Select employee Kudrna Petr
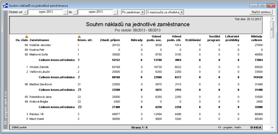The image size is (278, 134). pyautogui.click(x=37, y=50)
